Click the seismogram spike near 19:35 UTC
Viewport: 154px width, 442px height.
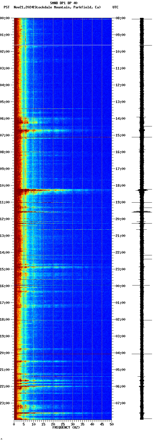click(142, 212)
